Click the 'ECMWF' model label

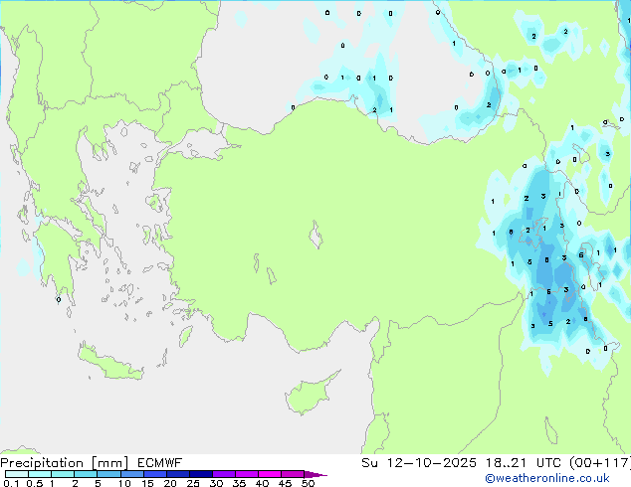pyautogui.click(x=160, y=463)
